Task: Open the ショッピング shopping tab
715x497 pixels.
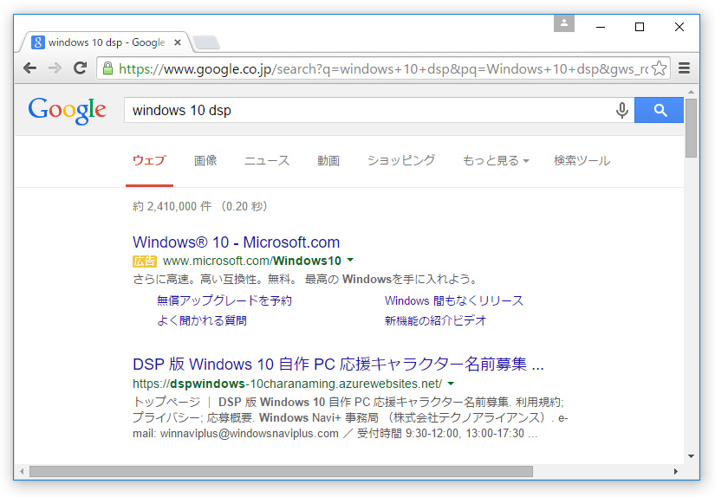Action: coord(401,160)
